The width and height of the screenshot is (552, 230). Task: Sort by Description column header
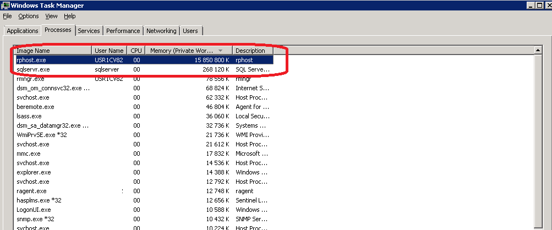pyautogui.click(x=253, y=51)
